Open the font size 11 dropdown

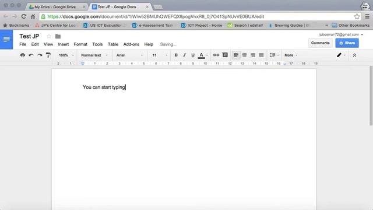click(x=160, y=55)
